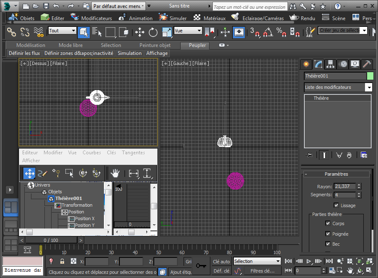Click the Draw Curves pencil tool
Viewport: 378px width, 278px height.
tap(43, 173)
